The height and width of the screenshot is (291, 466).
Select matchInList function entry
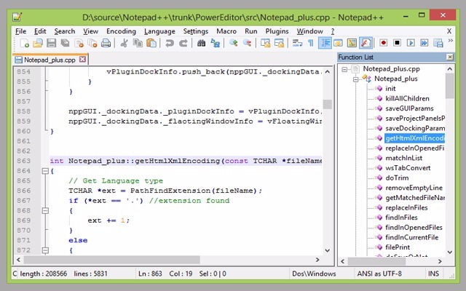tap(403, 158)
